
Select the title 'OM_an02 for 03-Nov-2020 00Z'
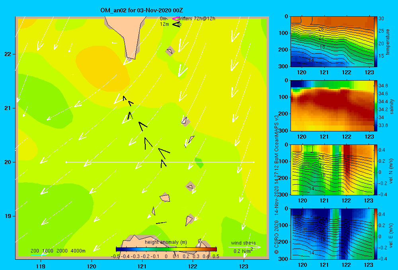[142, 10]
